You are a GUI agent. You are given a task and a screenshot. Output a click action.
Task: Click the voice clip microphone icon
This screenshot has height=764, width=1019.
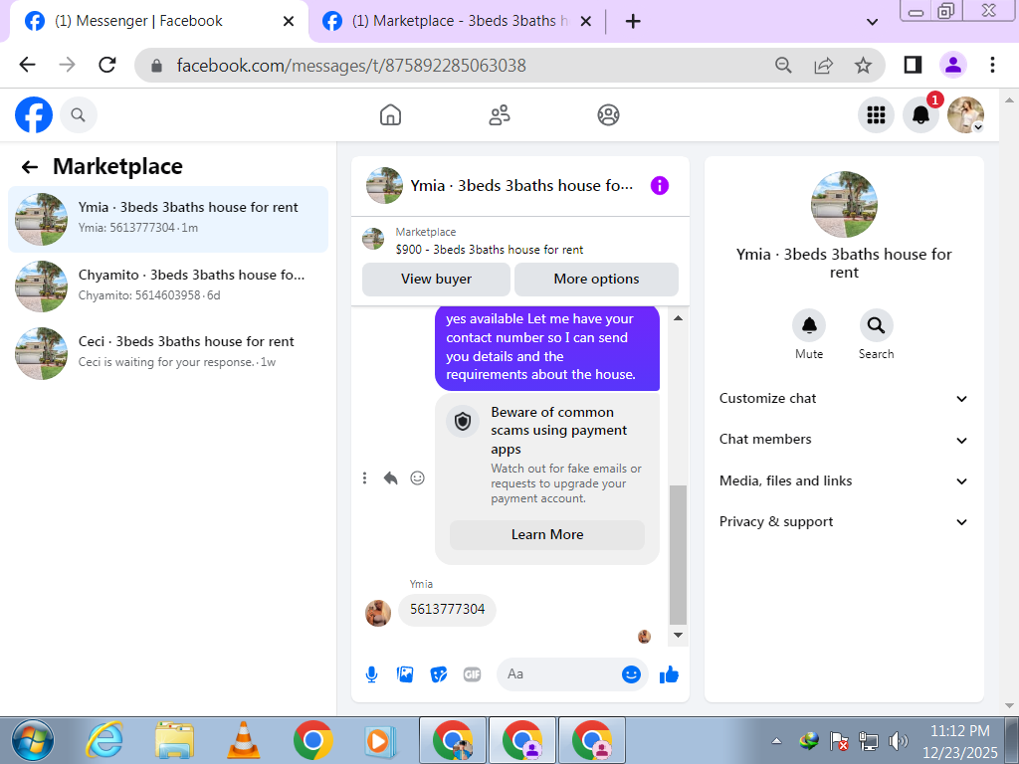[x=372, y=674]
